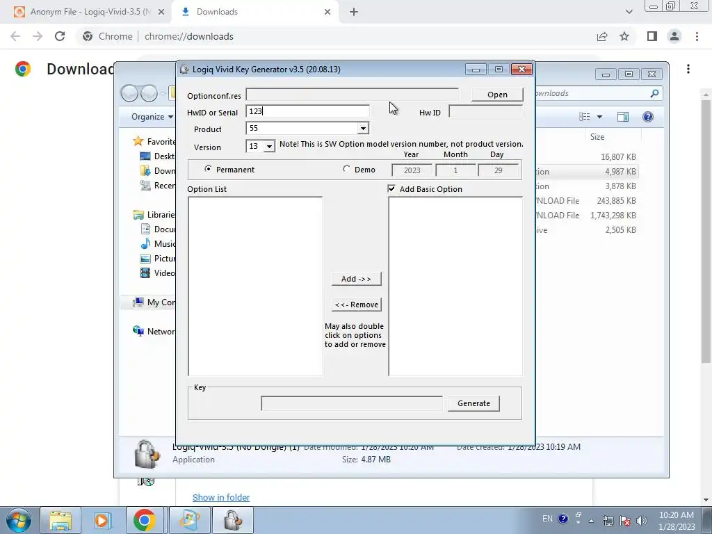Viewport: 712px width, 534px height.
Task: Select the file sized 1,743,298 KB
Action: coord(613,216)
